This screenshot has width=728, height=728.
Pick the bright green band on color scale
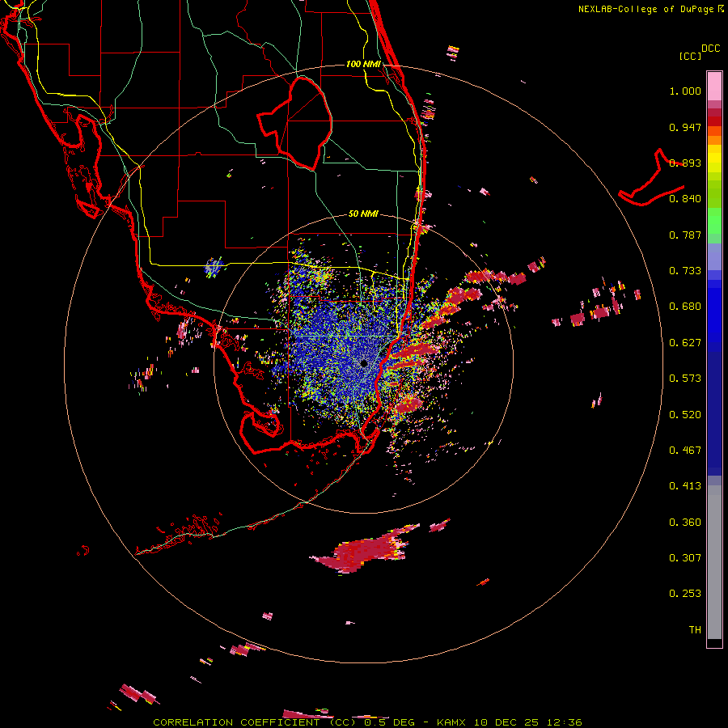[x=714, y=221]
